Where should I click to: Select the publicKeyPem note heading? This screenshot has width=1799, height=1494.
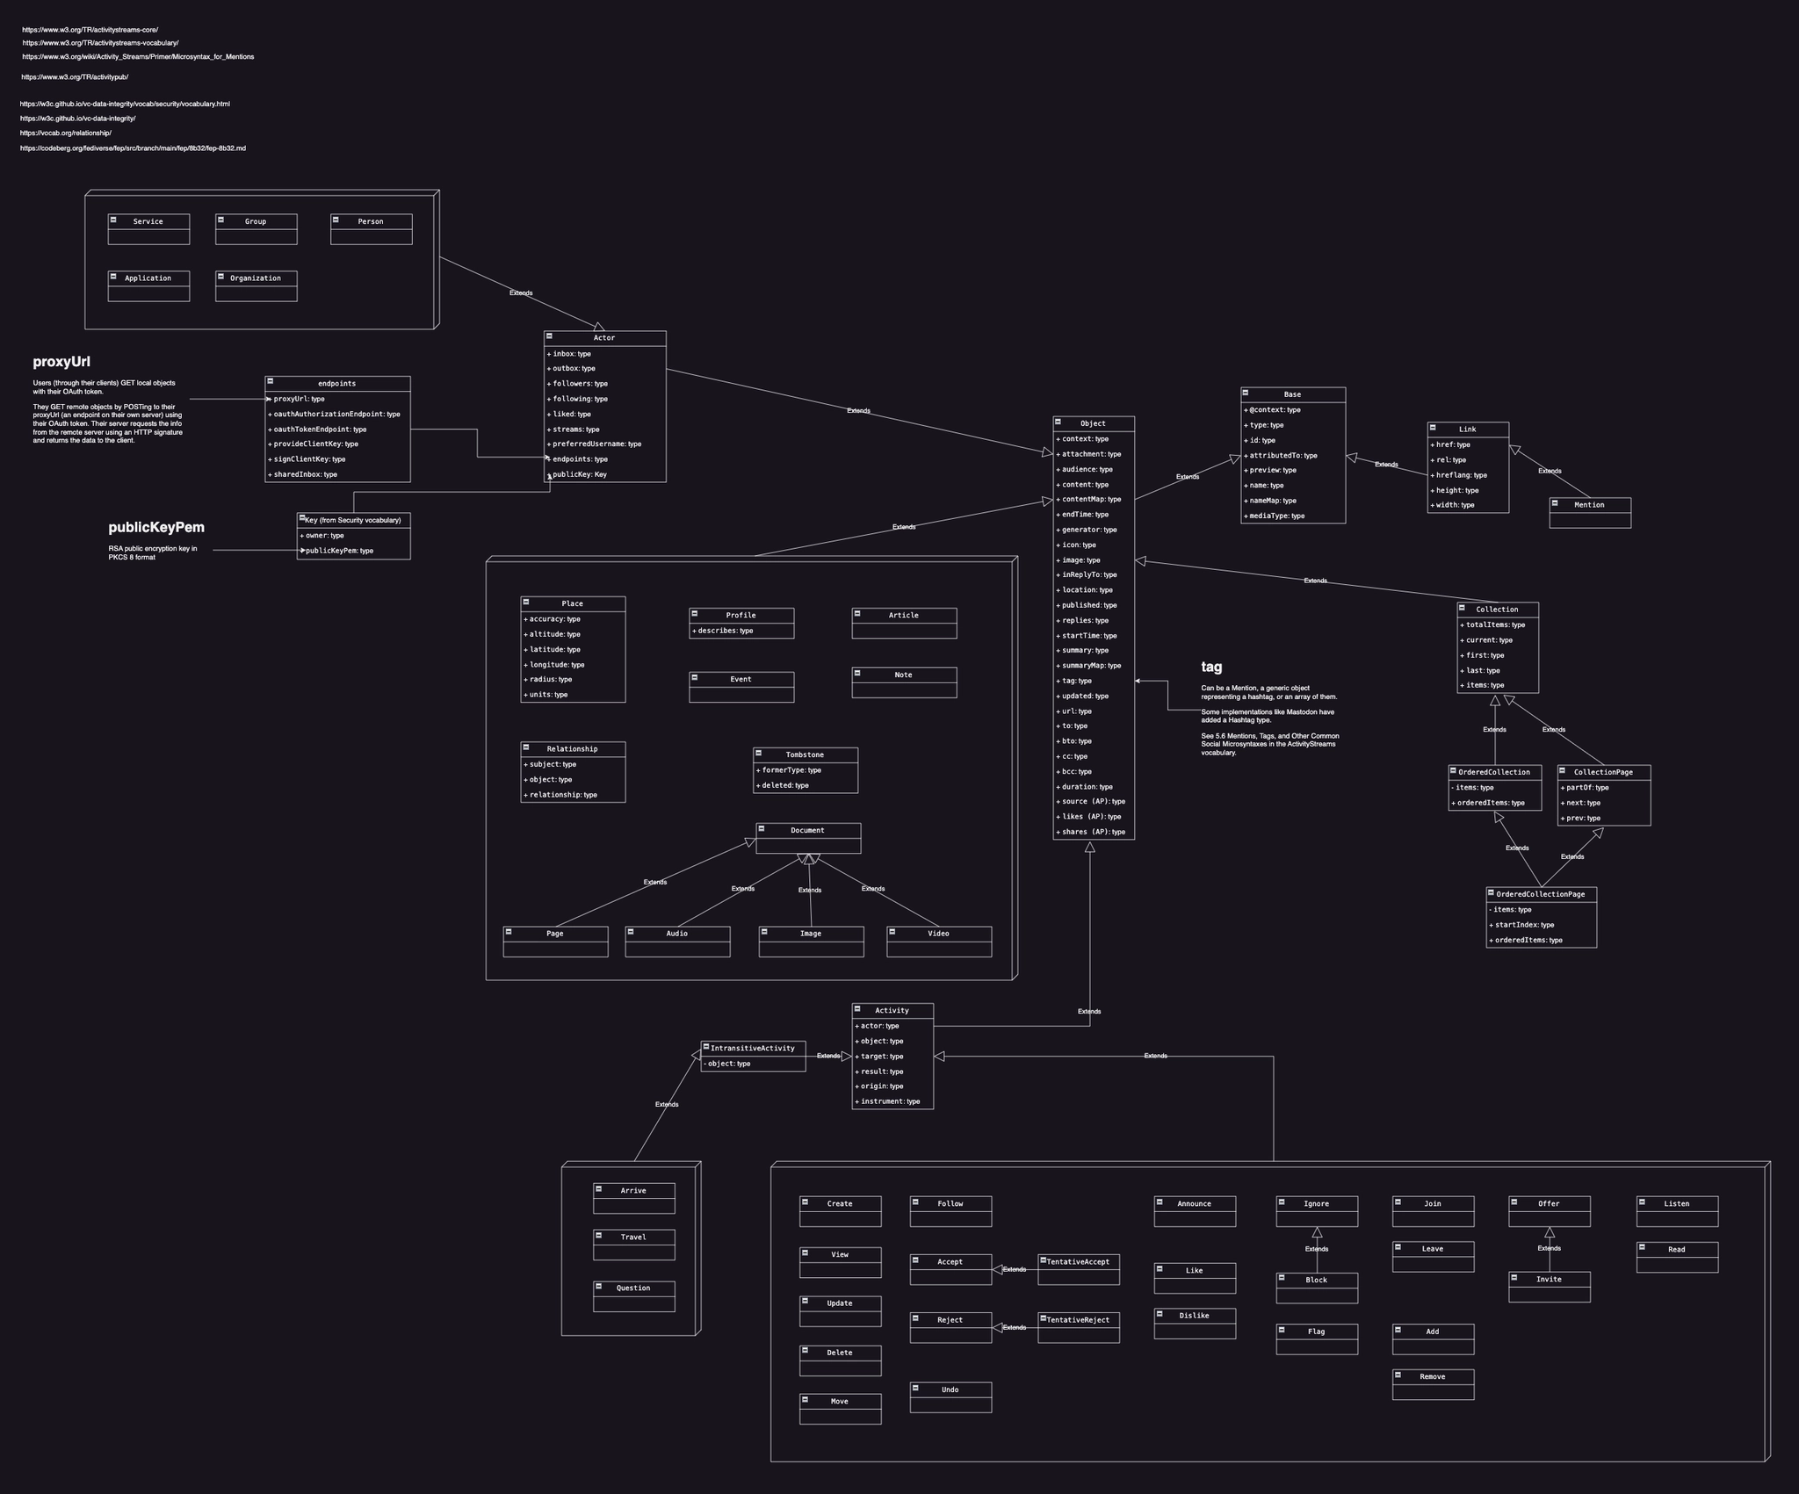point(156,527)
